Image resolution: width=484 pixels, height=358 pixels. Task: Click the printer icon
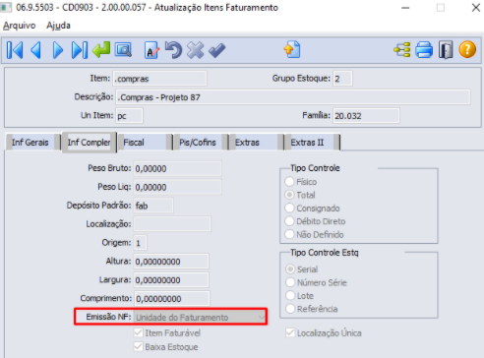tap(424, 50)
